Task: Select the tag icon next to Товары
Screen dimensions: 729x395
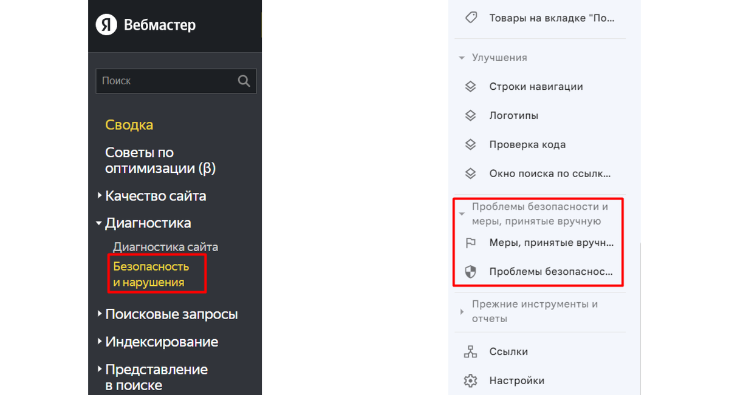Action: [471, 17]
